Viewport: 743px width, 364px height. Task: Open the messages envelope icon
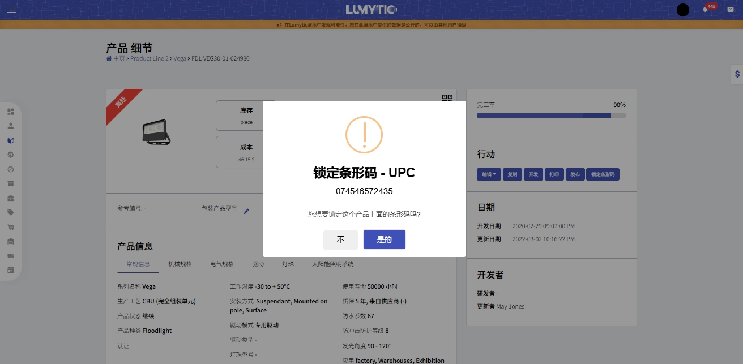tap(730, 9)
